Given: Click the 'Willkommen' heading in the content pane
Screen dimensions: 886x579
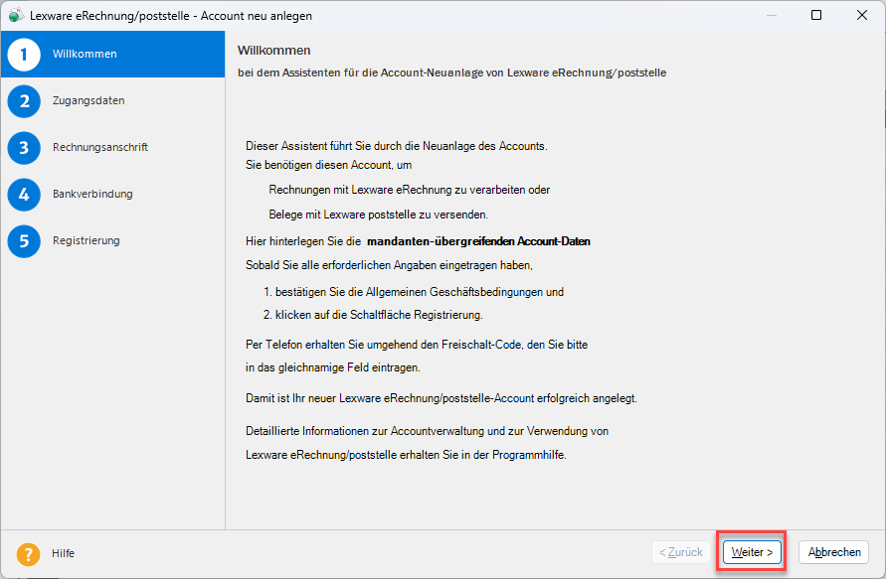Looking at the screenshot, I should click(274, 51).
